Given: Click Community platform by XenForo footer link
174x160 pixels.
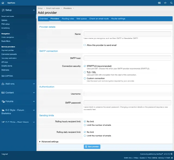Looking at the screenshot, I should pos(151,154).
